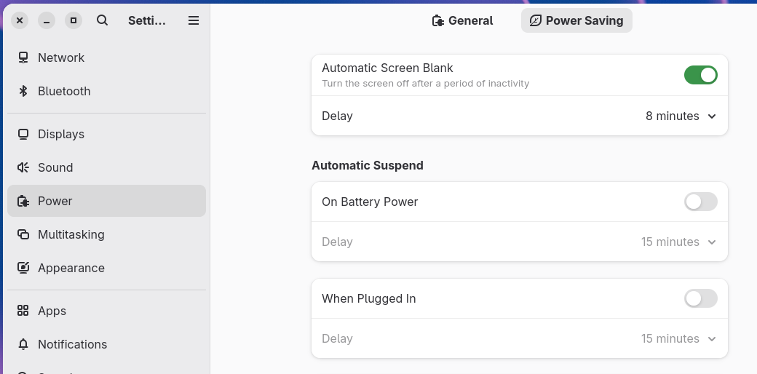Disable Automatic Screen Blank switch
Image resolution: width=757 pixels, height=374 pixels.
tap(700, 75)
